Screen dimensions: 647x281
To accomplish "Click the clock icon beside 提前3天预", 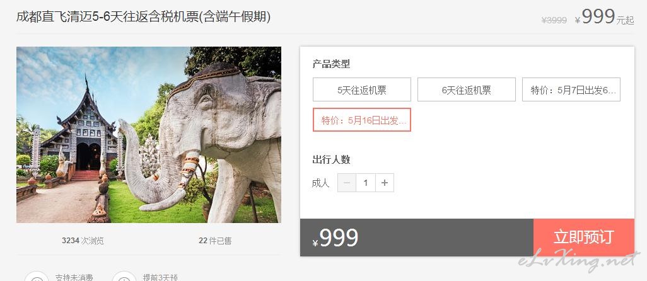I will 124,277.
